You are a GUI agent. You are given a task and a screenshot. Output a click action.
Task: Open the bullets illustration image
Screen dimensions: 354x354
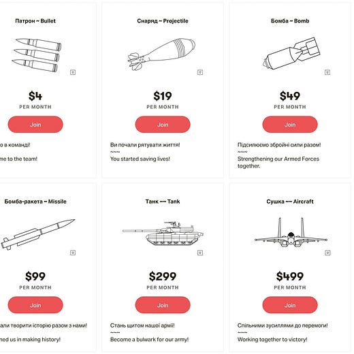pos(37,55)
